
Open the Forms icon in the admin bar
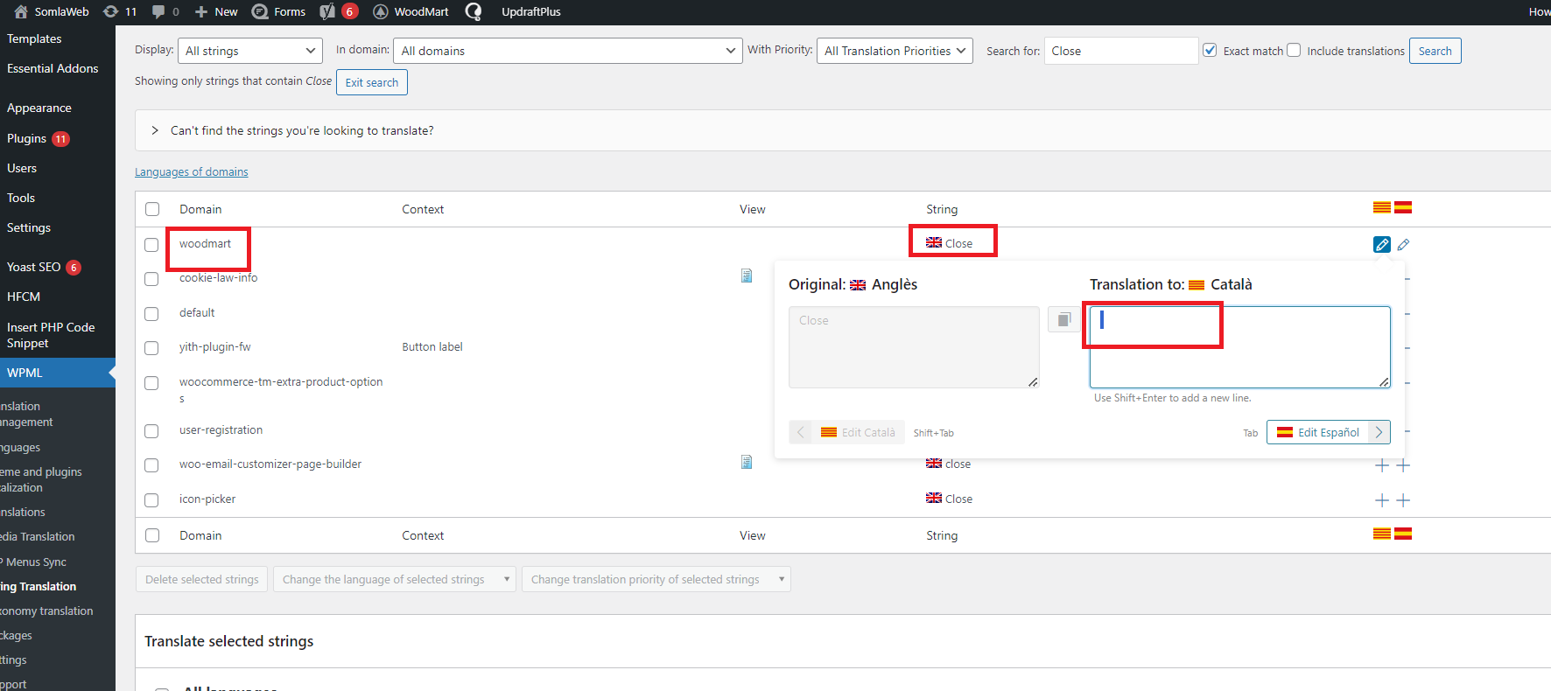point(260,11)
